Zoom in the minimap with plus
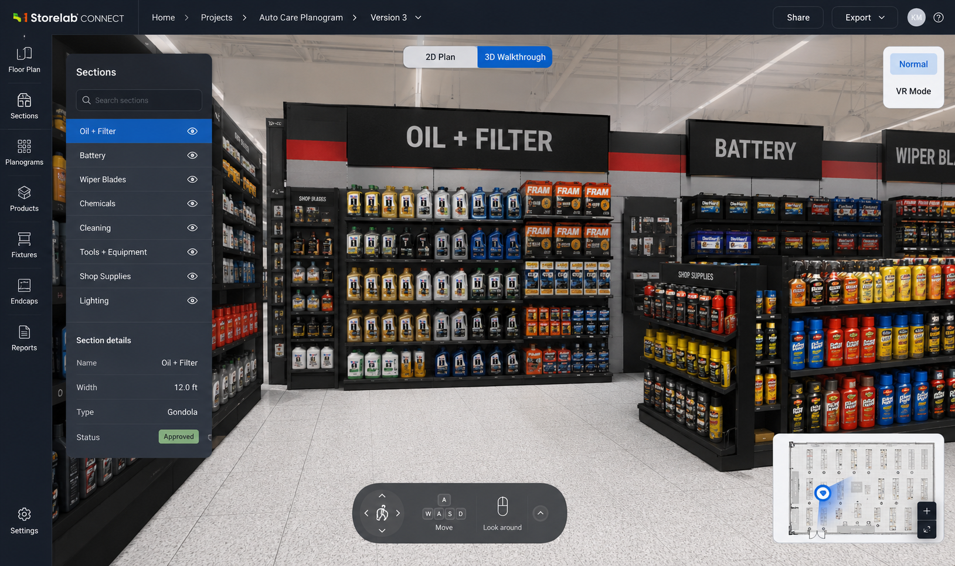The width and height of the screenshot is (955, 566). coord(927,511)
